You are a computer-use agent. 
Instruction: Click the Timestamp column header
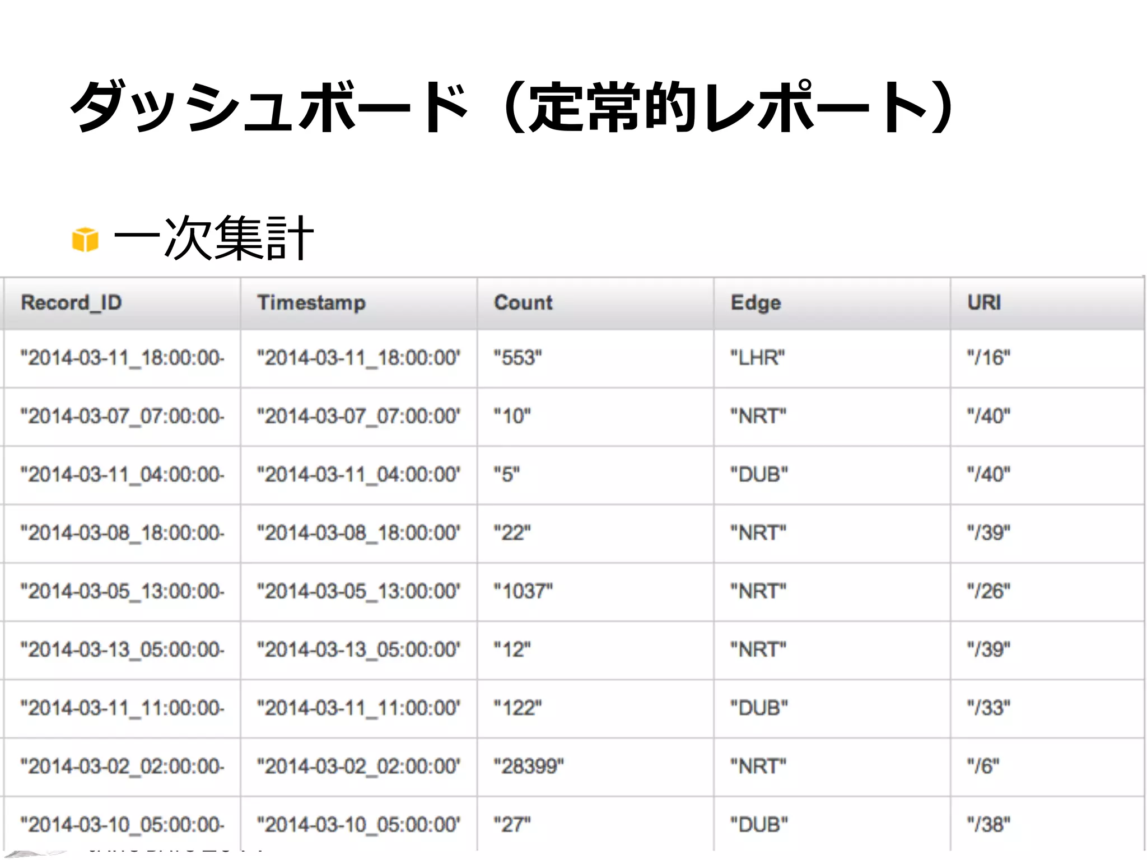(359, 303)
